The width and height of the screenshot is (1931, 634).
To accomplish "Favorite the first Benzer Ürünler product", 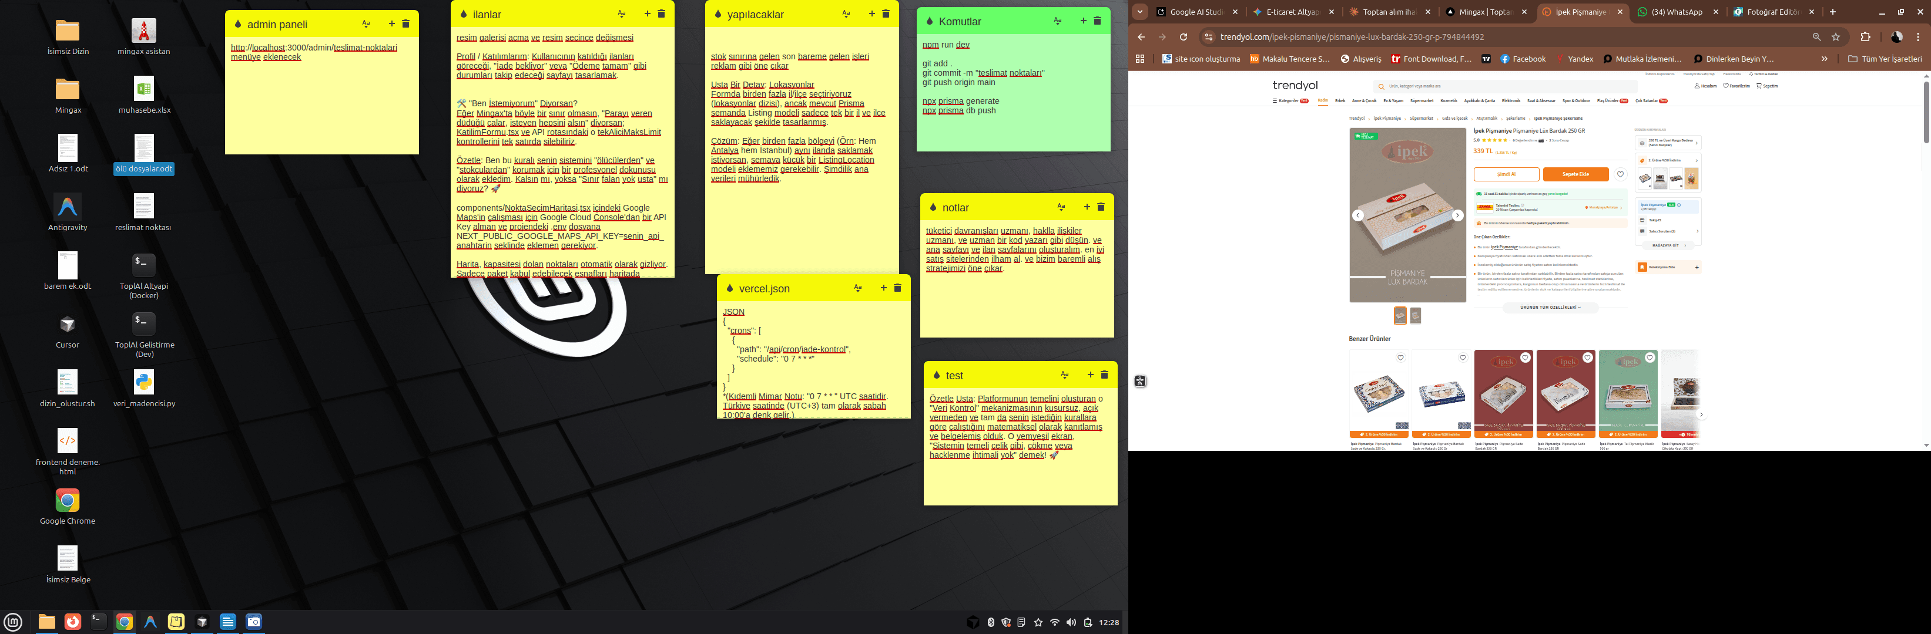I will click(x=1400, y=358).
